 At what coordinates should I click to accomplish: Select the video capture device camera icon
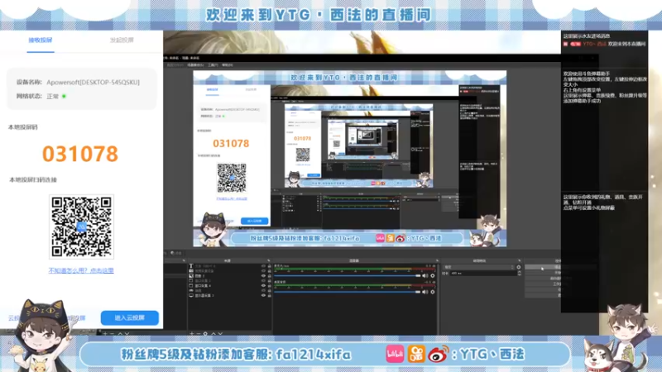191,271
